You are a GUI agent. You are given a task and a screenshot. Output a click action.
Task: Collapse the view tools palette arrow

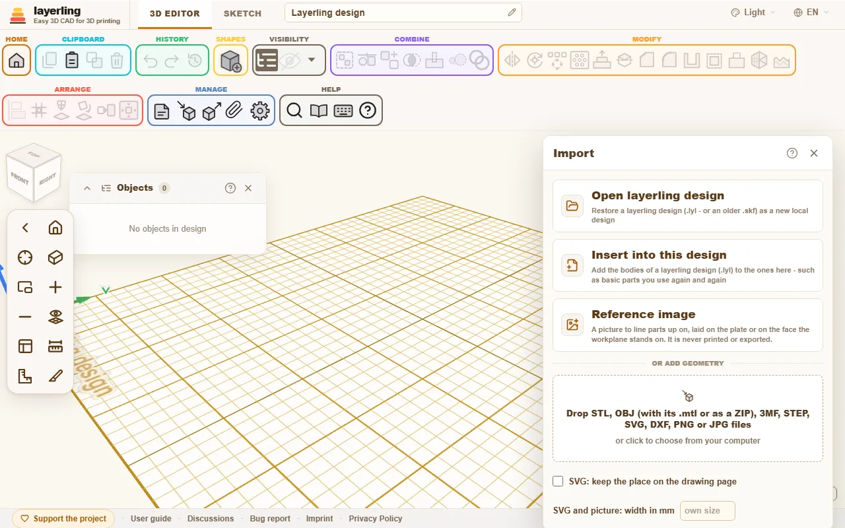(x=25, y=228)
